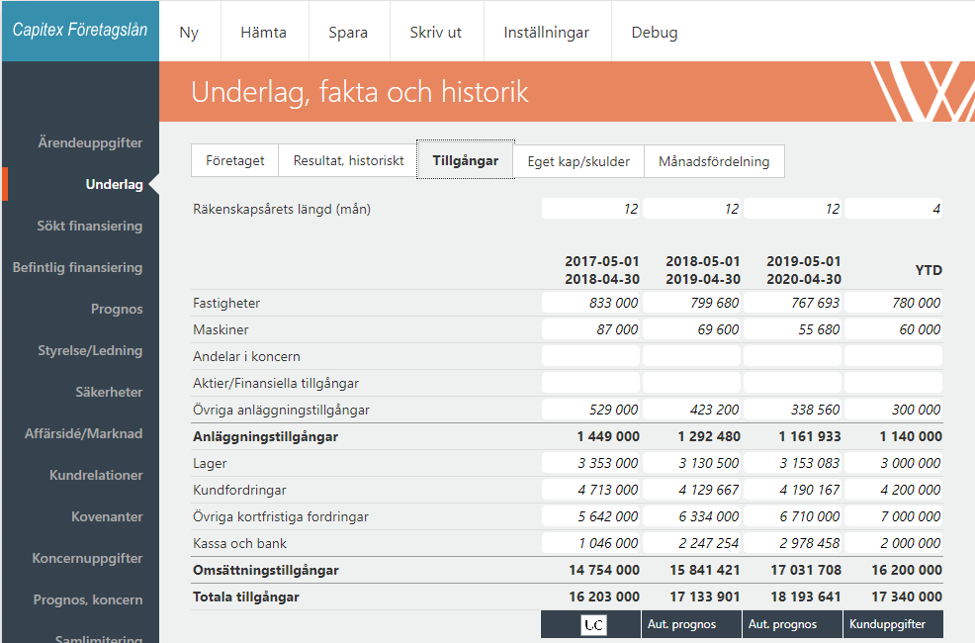Image resolution: width=975 pixels, height=643 pixels.
Task: Edit Övriga kortfristiga fordringar value 6 334 000
Action: click(691, 516)
